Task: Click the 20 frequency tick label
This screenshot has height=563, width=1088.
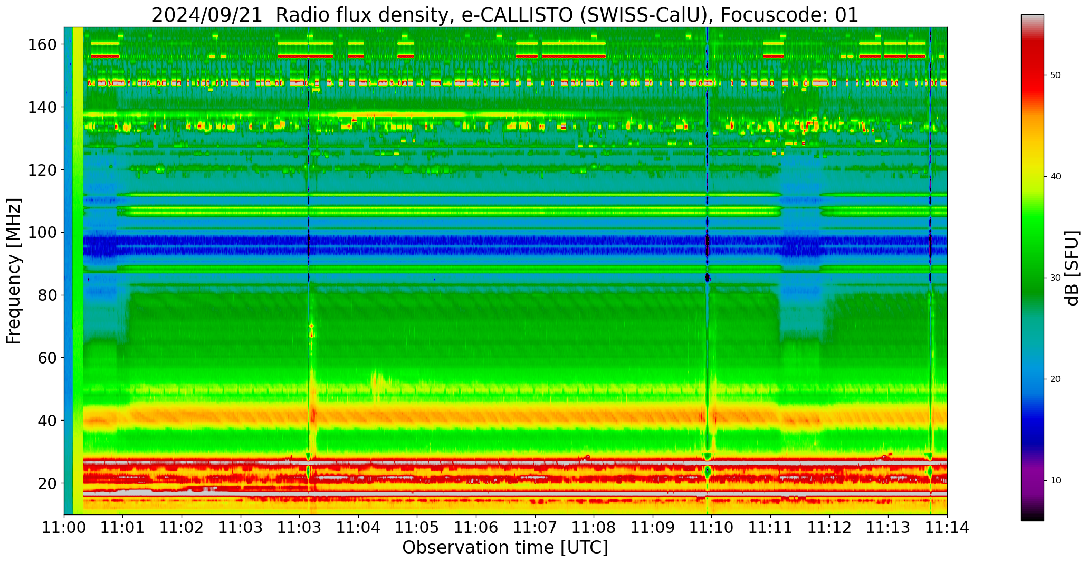Action: (47, 483)
